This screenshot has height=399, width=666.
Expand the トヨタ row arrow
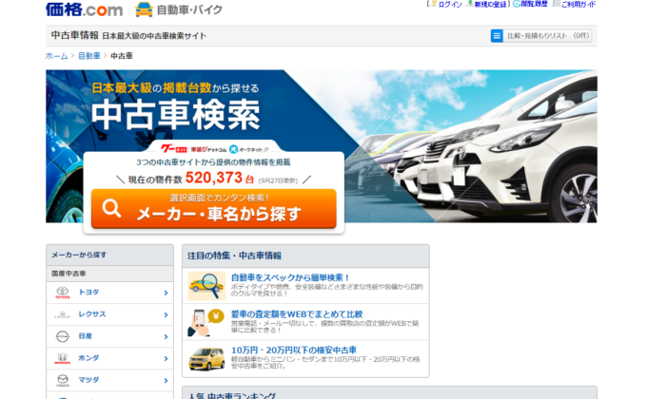(x=166, y=293)
